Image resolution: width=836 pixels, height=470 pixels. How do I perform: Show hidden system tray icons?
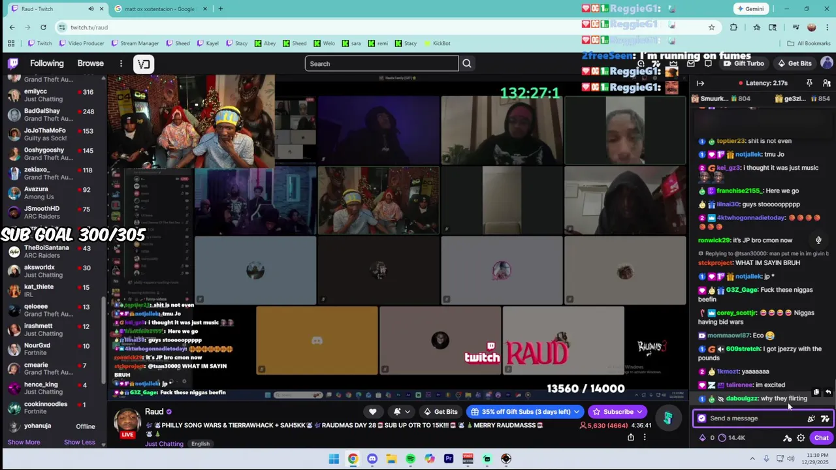(x=752, y=458)
